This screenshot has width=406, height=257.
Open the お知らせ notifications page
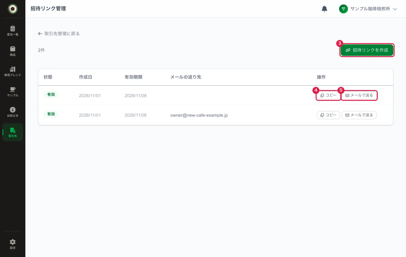tap(12, 112)
